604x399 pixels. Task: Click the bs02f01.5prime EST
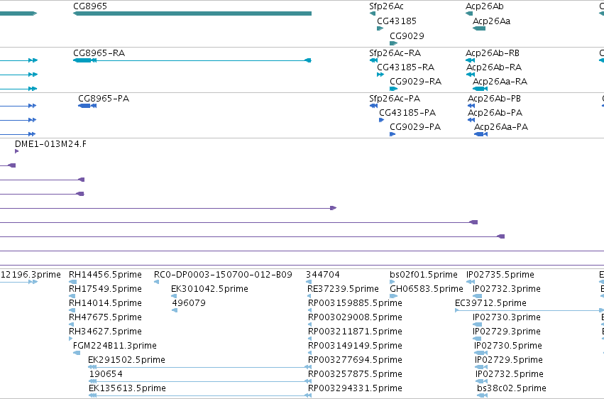pyautogui.click(x=392, y=282)
